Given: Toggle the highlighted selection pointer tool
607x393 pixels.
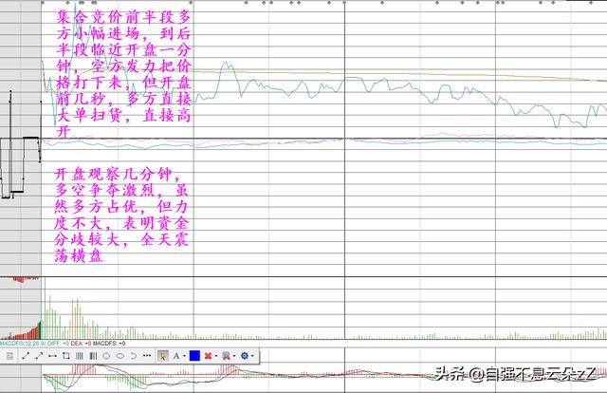Looking at the screenshot, I should (x=162, y=356).
